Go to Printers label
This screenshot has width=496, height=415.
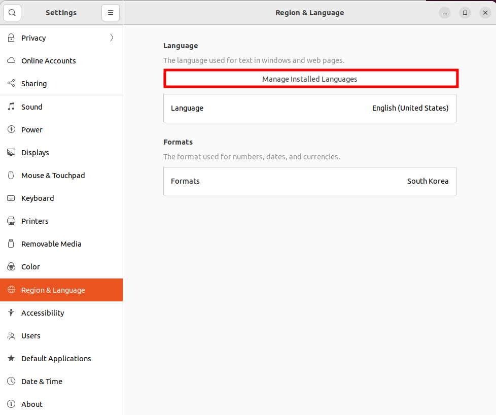pos(35,221)
